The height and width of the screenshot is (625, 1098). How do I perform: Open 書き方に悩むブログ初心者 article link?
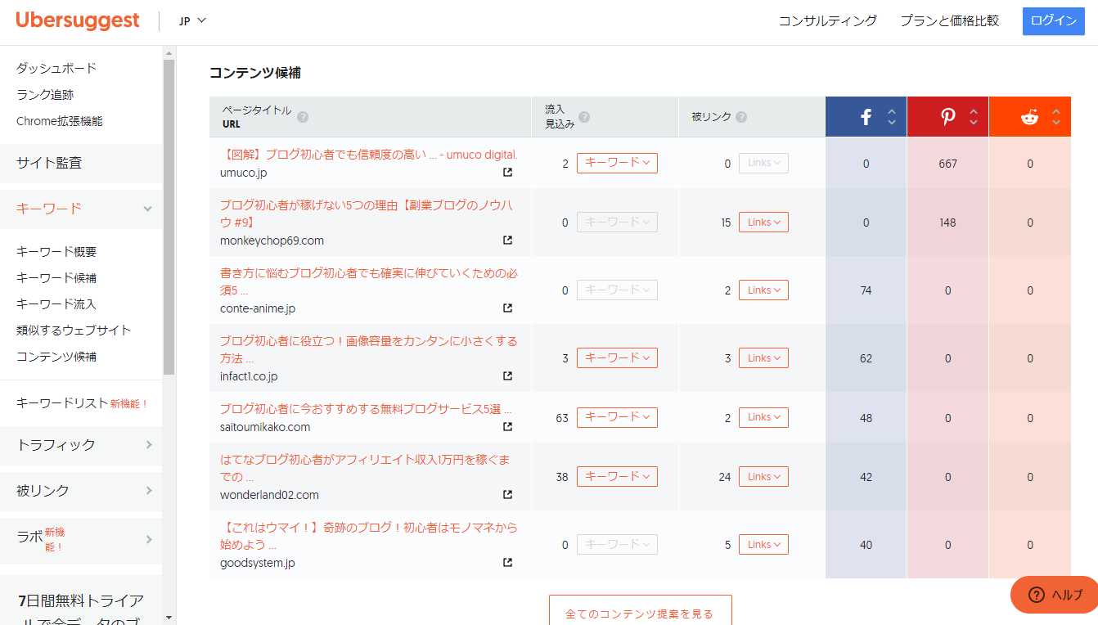click(368, 281)
